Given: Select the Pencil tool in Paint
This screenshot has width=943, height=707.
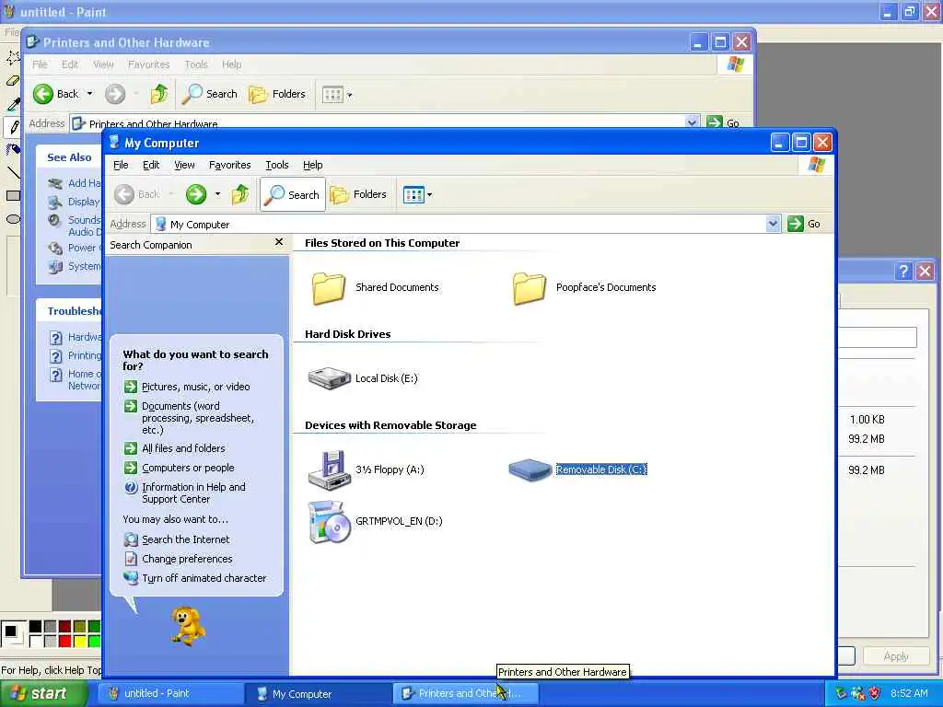Looking at the screenshot, I should [x=13, y=127].
